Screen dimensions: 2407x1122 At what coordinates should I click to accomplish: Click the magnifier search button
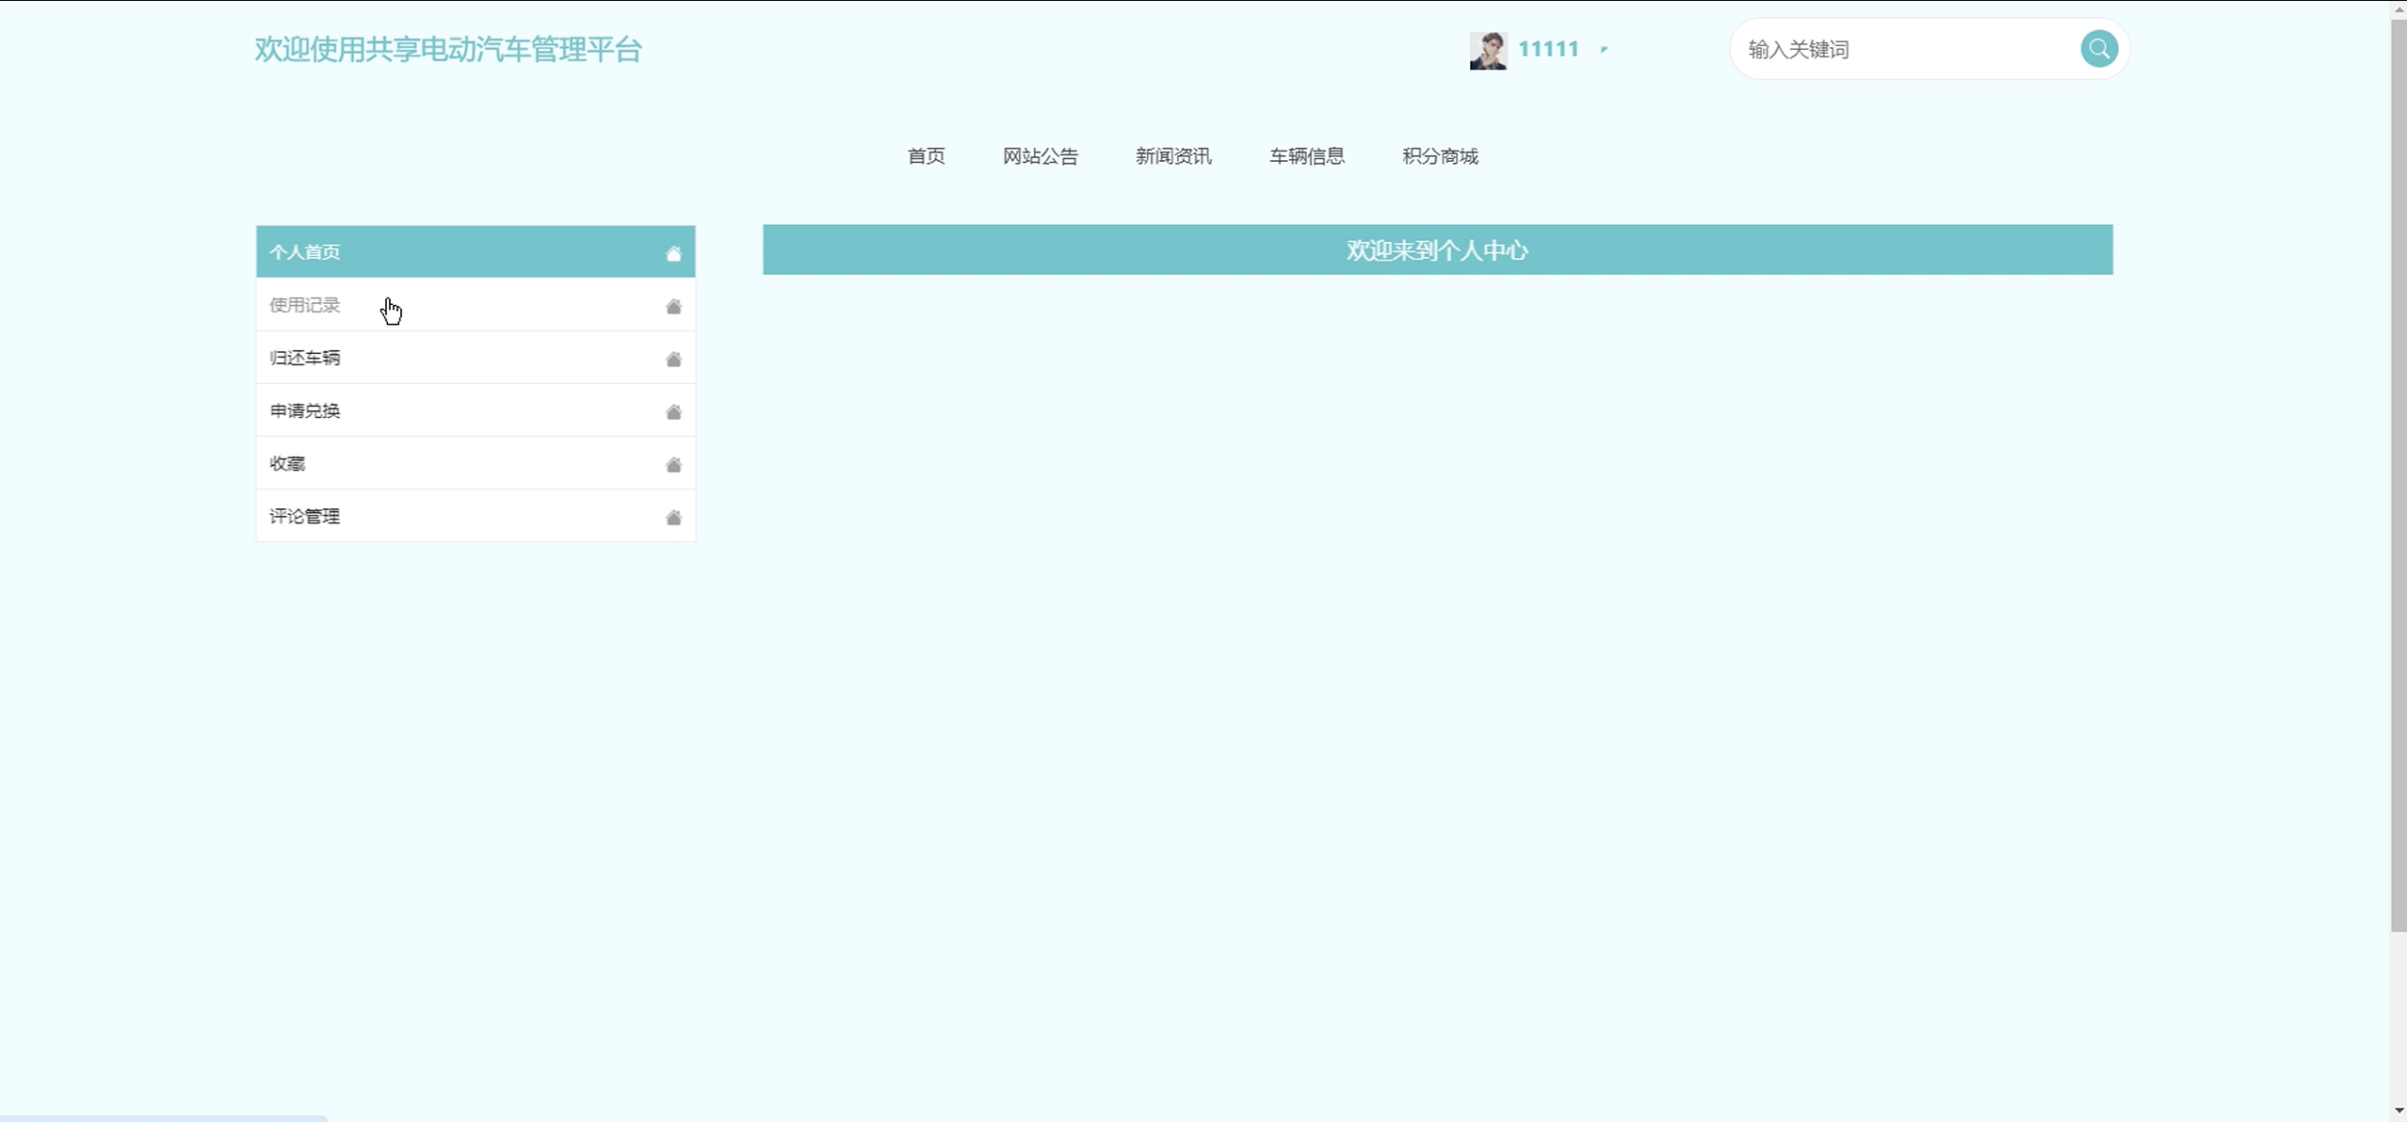pos(2098,49)
